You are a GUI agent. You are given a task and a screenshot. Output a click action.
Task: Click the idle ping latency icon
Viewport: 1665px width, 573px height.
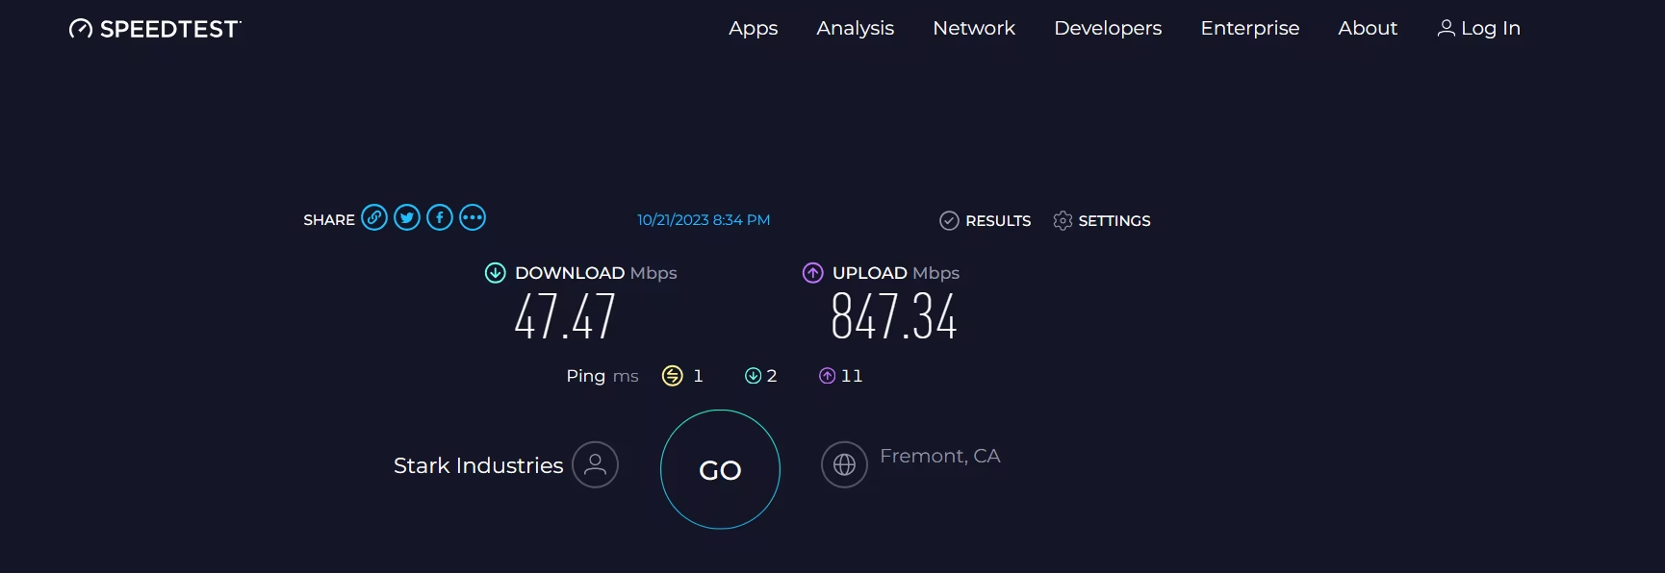tap(673, 376)
